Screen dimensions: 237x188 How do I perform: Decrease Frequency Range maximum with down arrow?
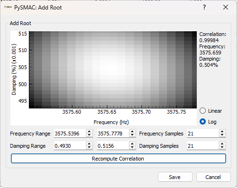[132, 135]
